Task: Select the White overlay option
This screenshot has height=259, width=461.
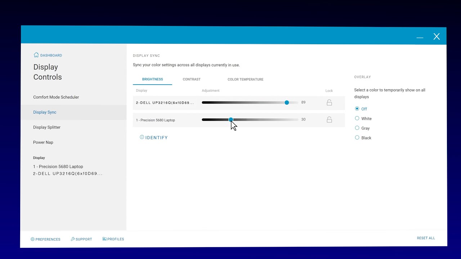Action: (x=363, y=118)
